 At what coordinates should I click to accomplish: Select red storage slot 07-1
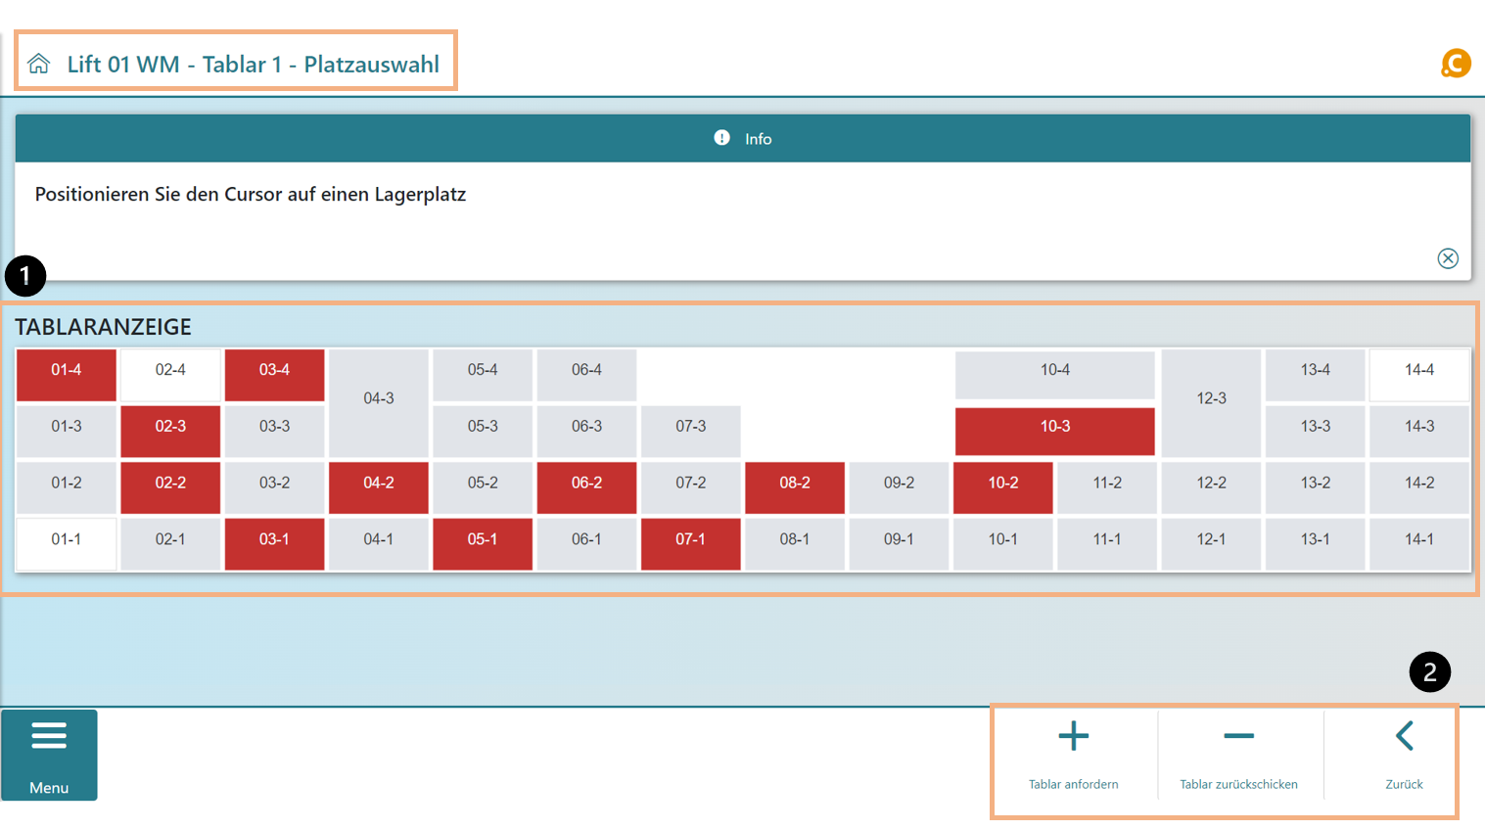click(x=690, y=540)
